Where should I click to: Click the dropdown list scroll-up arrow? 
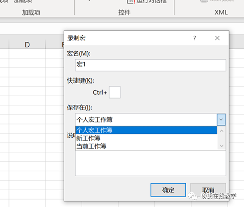coord(222,131)
